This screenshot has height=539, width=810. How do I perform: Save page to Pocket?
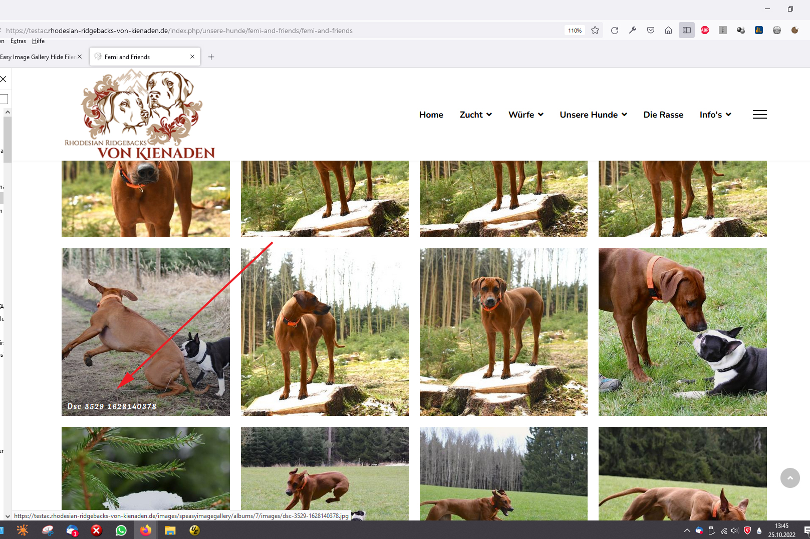651,31
